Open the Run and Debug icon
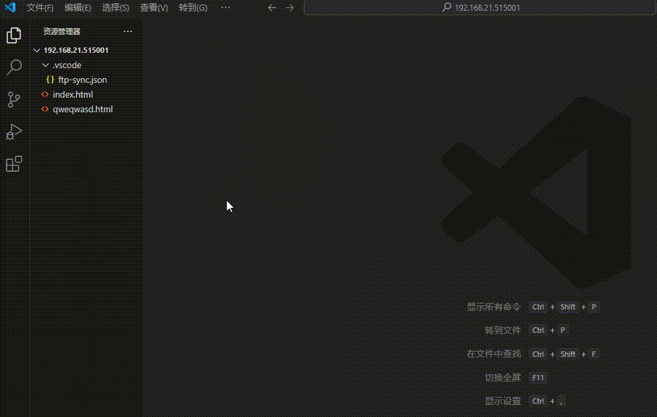657x417 pixels. pyautogui.click(x=14, y=132)
